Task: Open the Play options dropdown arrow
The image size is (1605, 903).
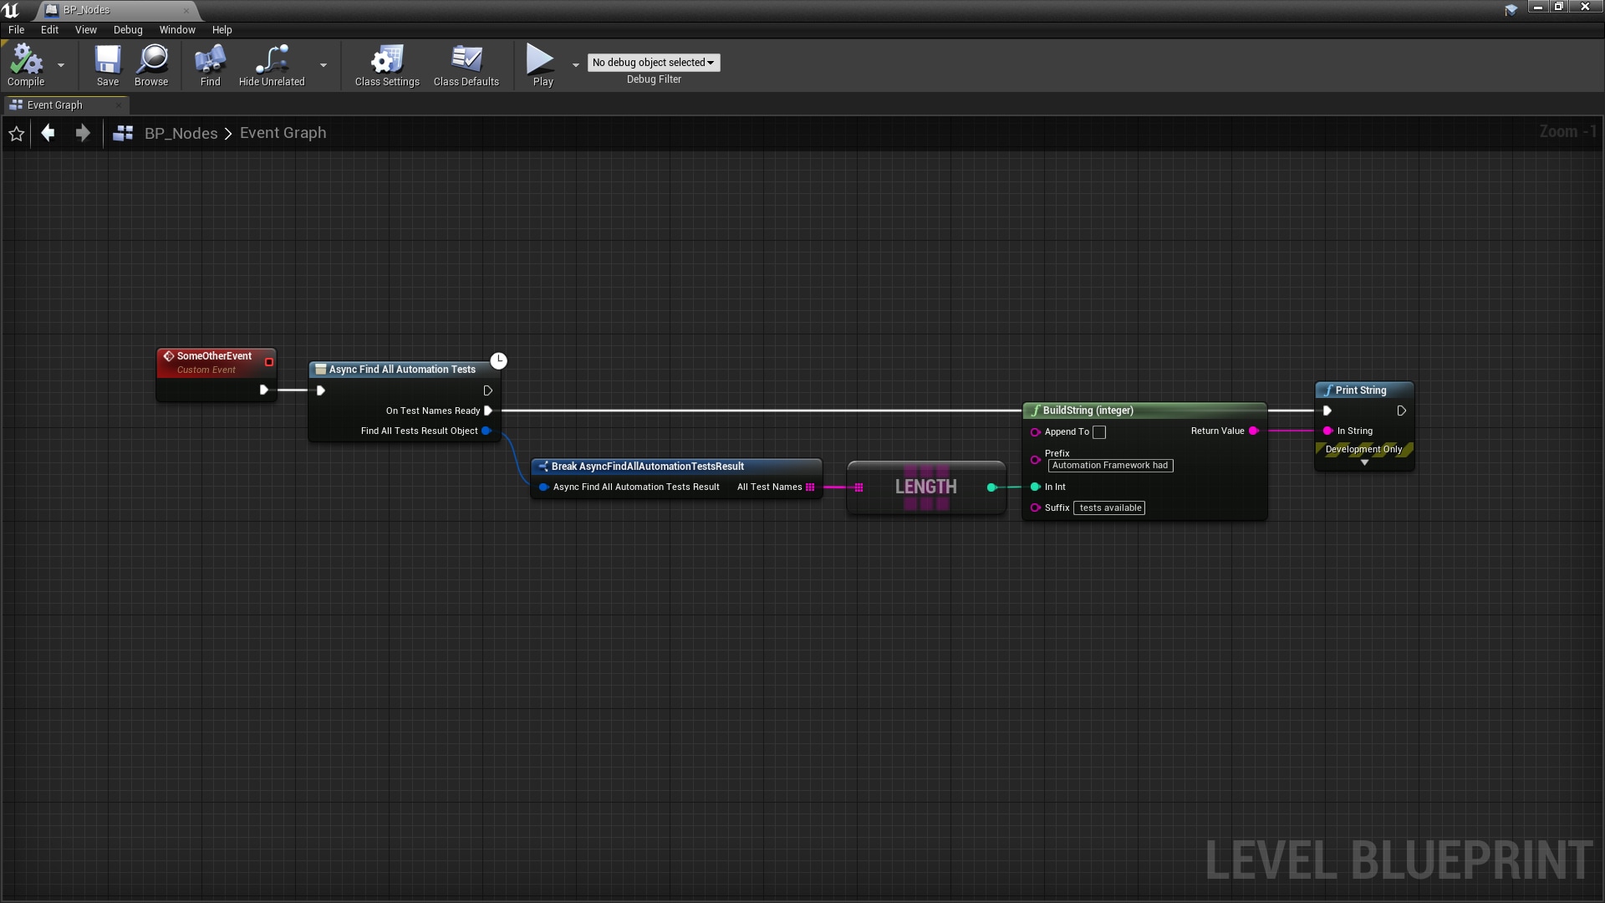Action: (x=575, y=65)
